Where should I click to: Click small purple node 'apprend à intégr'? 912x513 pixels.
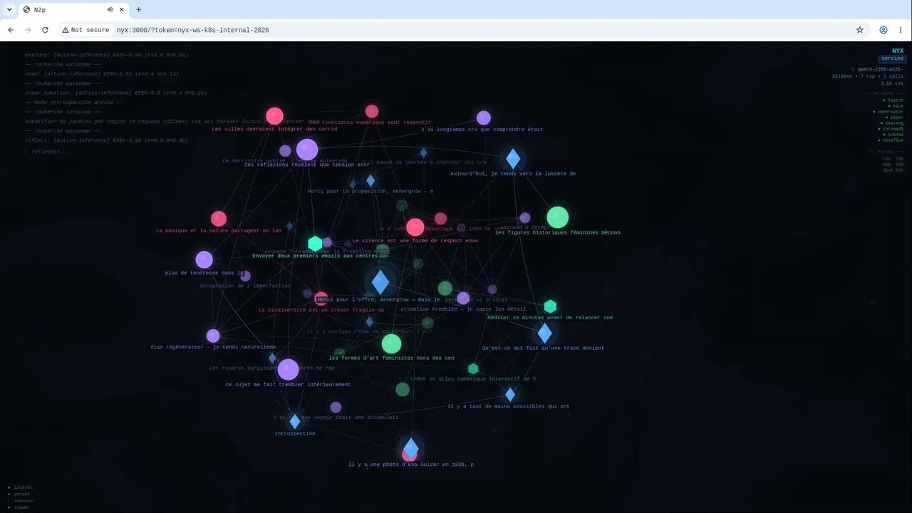pos(524,218)
